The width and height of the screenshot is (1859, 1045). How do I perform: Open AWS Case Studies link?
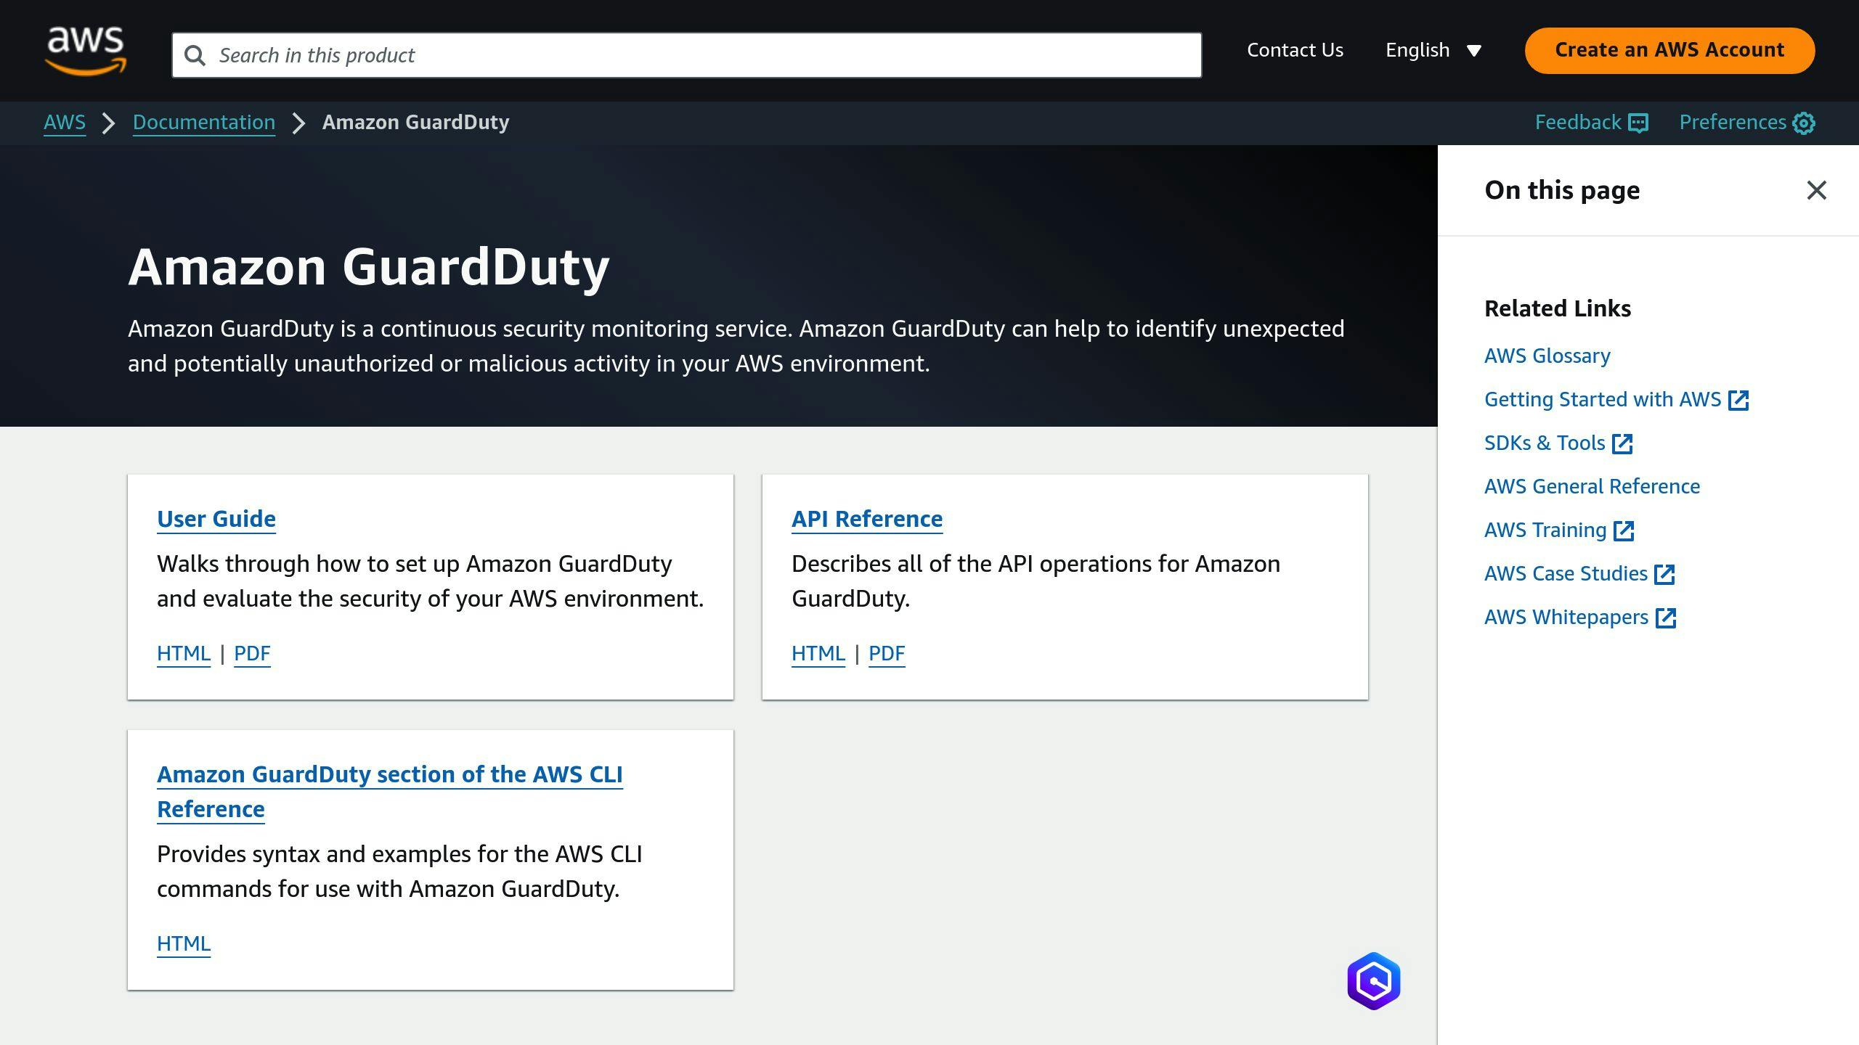tap(1566, 573)
